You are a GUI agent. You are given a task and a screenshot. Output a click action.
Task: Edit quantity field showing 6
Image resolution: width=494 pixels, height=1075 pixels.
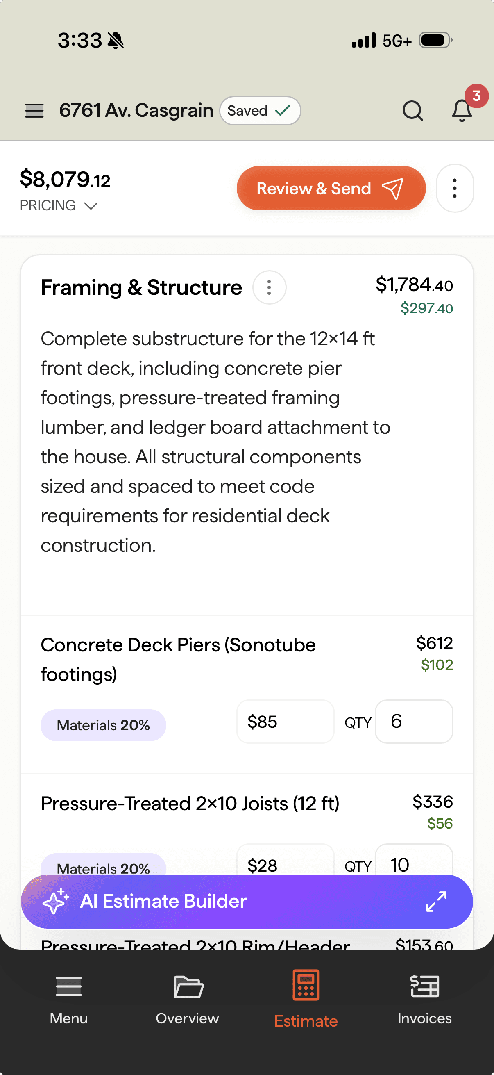tap(414, 722)
